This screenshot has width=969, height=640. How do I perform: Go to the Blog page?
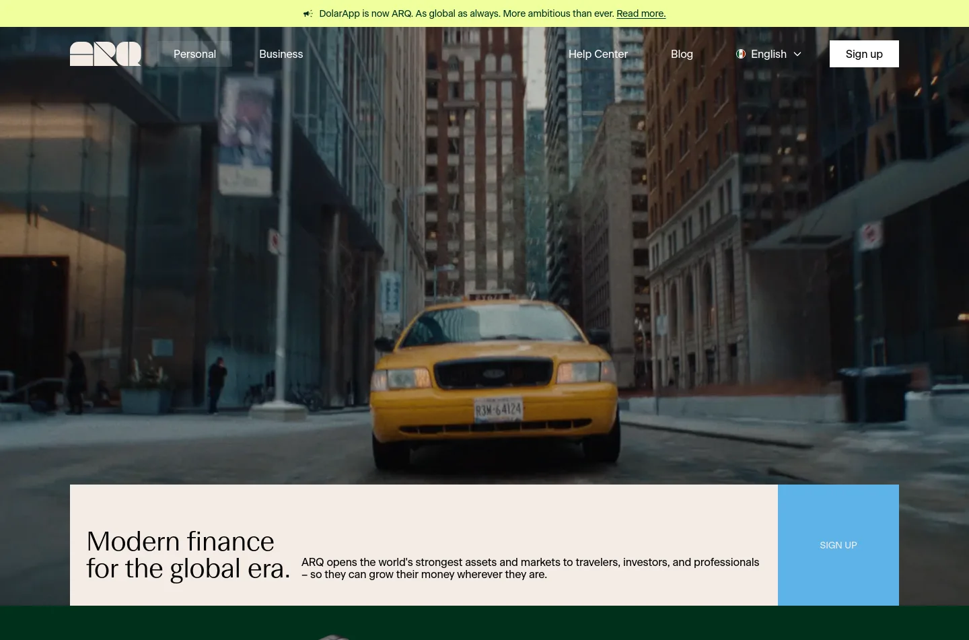coord(682,54)
